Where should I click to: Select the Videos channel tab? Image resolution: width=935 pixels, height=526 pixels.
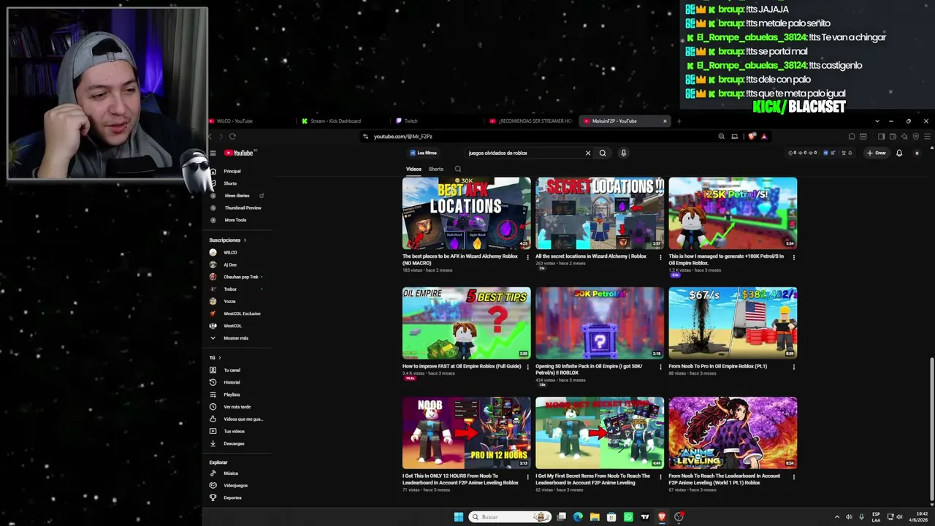pos(413,169)
